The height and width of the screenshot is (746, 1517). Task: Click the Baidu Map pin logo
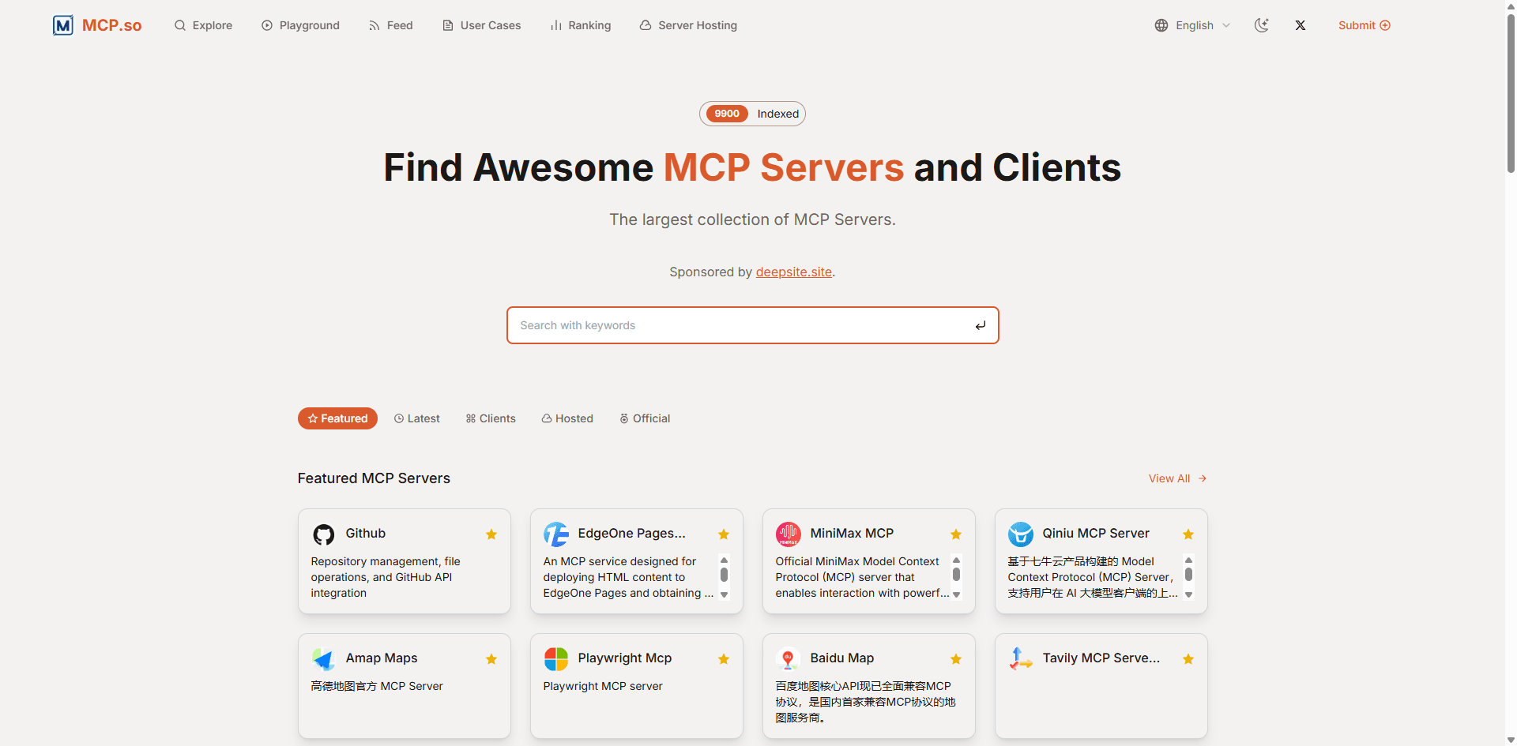click(x=788, y=658)
